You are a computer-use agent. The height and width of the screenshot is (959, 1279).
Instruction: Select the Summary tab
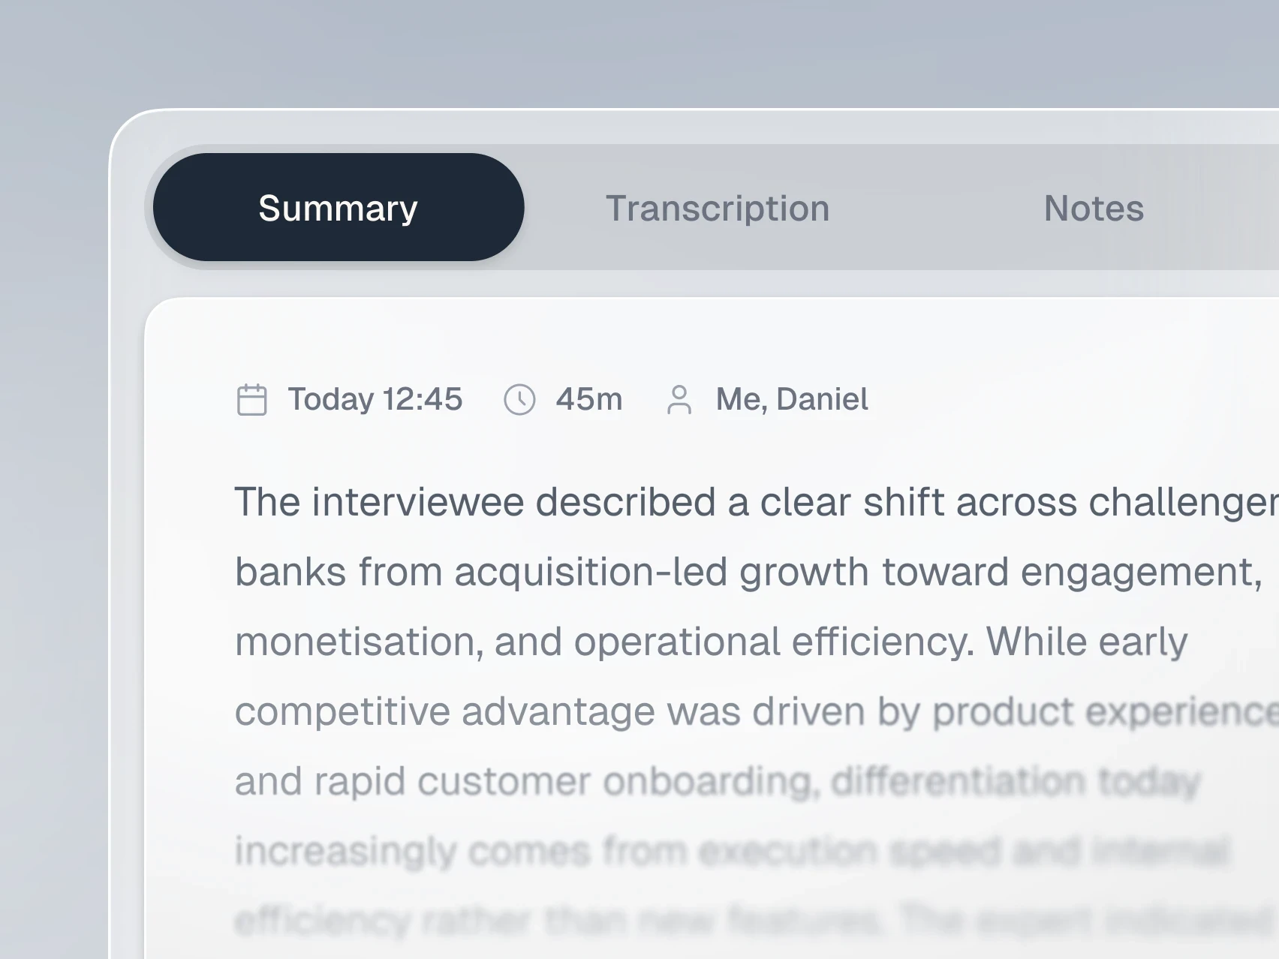339,207
